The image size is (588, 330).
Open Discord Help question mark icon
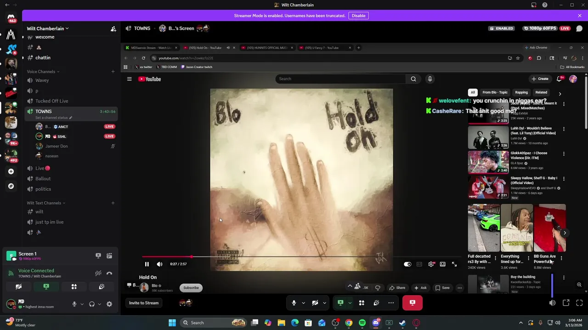tap(545, 5)
